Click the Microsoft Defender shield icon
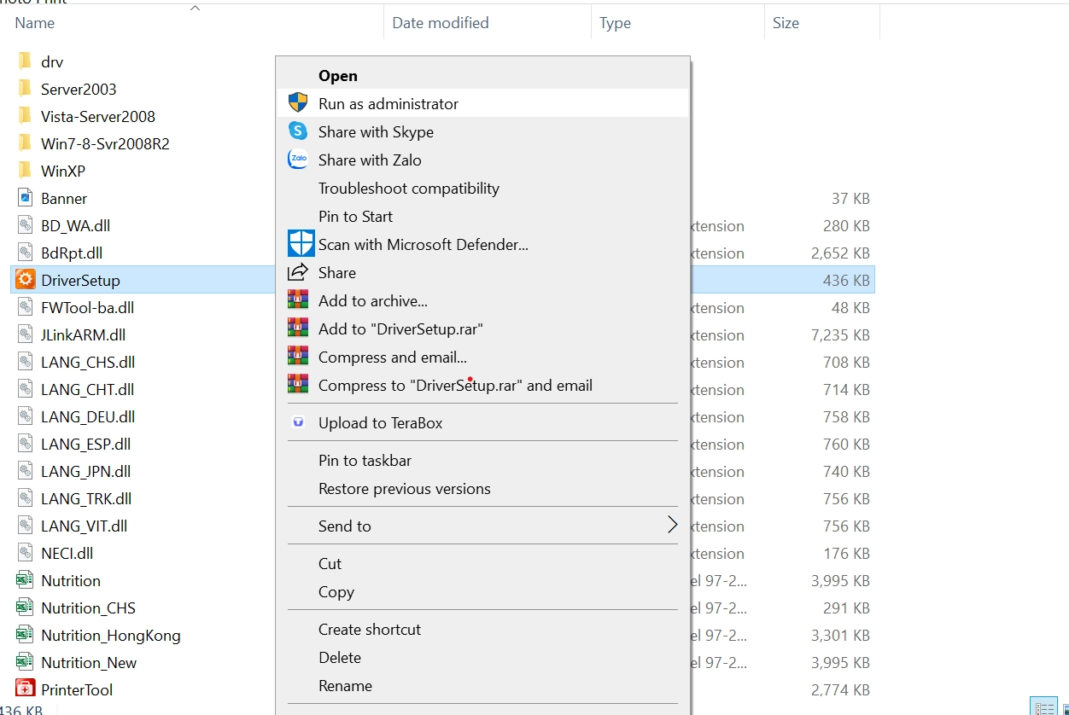This screenshot has height=715, width=1069. click(x=301, y=244)
